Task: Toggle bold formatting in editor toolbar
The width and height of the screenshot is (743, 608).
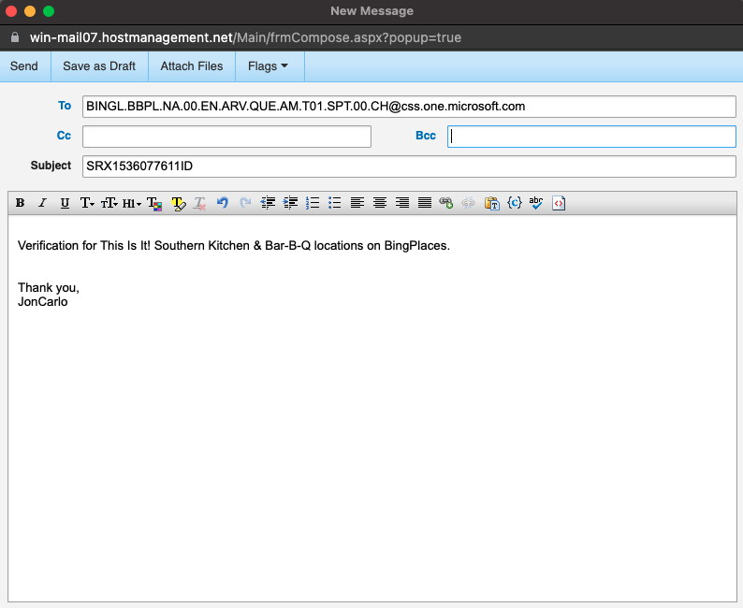Action: click(x=20, y=203)
